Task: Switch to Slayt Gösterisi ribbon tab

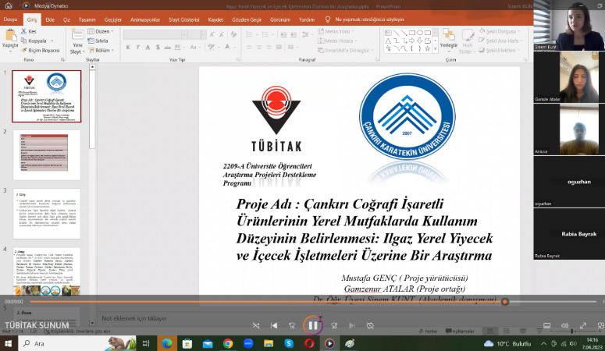Action: coord(183,19)
